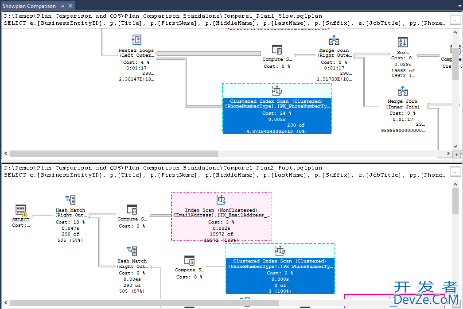Click '0.028s' time under Sort

403,64
